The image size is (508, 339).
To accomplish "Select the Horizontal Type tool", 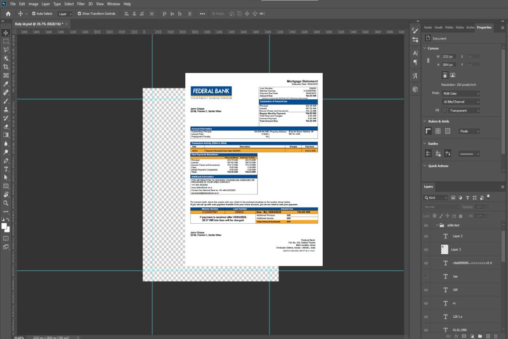I will point(6,169).
